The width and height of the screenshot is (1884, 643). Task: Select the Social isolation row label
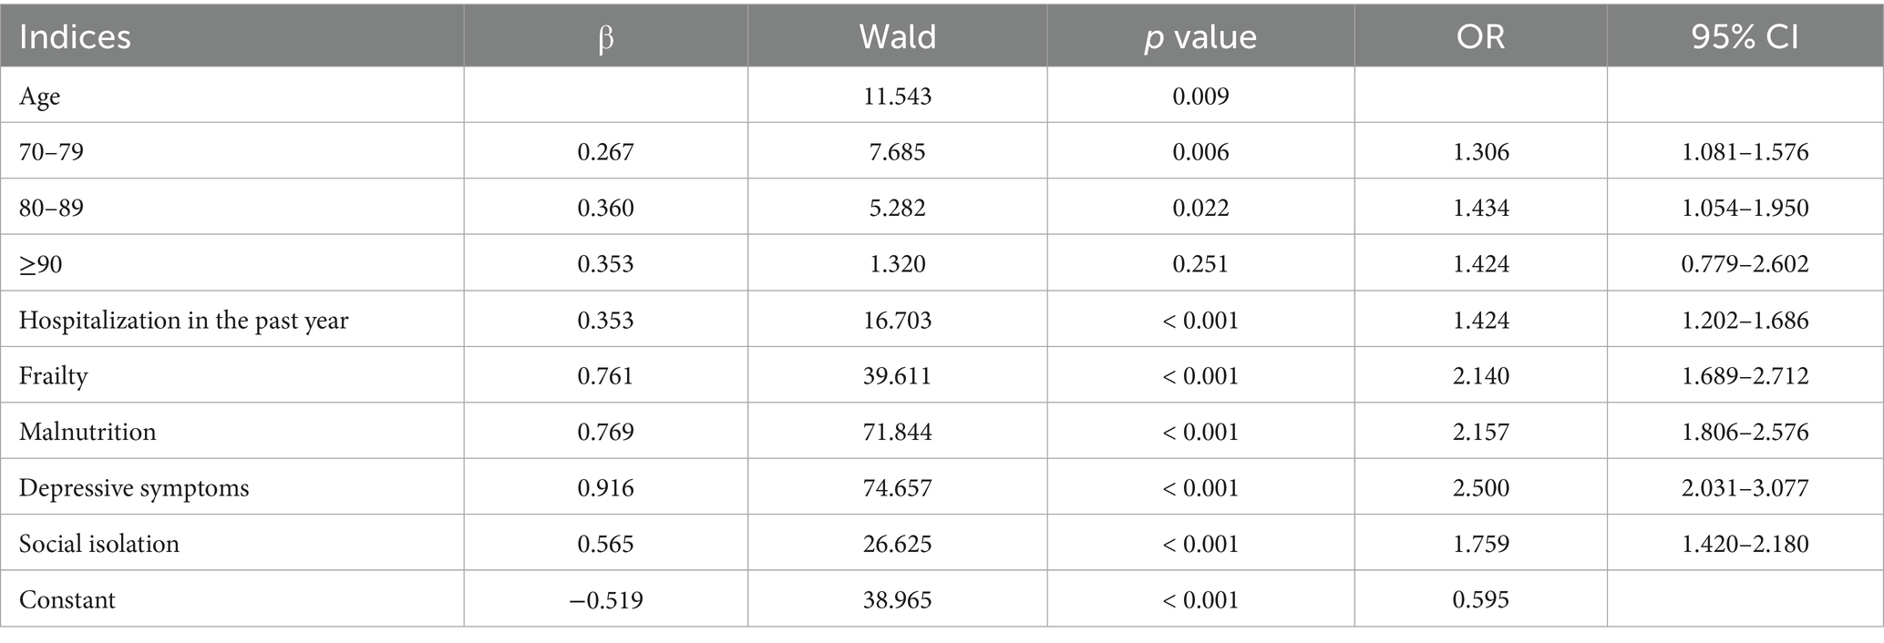point(99,544)
